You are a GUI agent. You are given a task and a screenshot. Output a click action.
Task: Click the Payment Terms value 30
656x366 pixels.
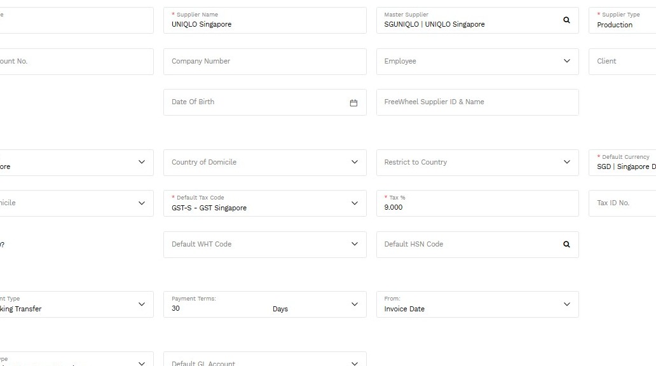(x=175, y=309)
